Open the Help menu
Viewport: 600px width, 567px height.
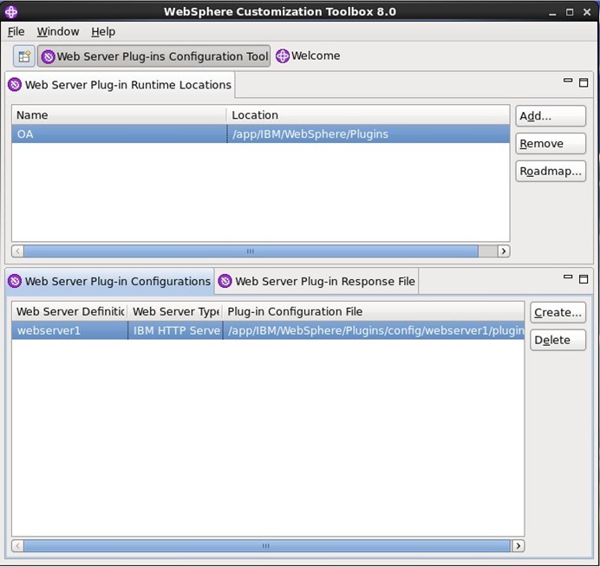pos(103,31)
